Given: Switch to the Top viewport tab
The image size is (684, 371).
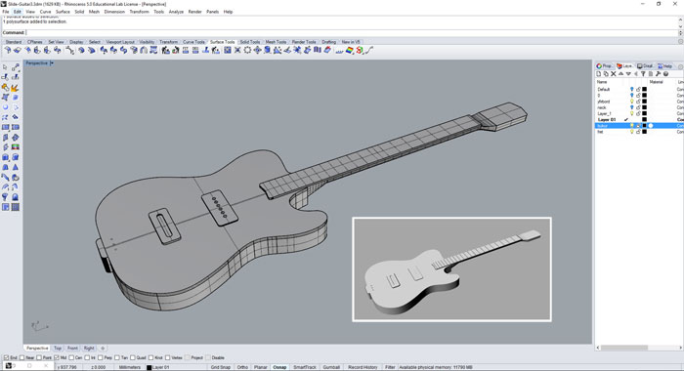Looking at the screenshot, I should 58,349.
